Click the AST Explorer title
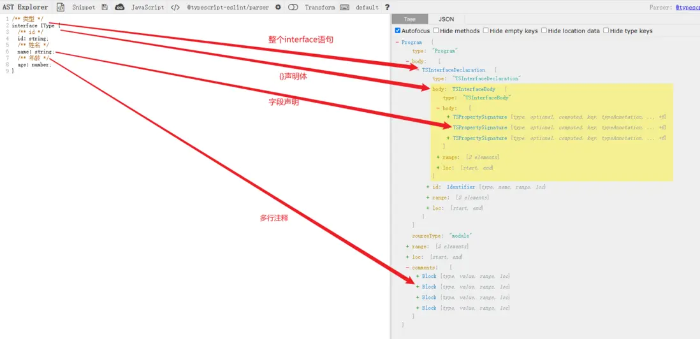Image resolution: width=700 pixels, height=339 pixels. (x=26, y=7)
